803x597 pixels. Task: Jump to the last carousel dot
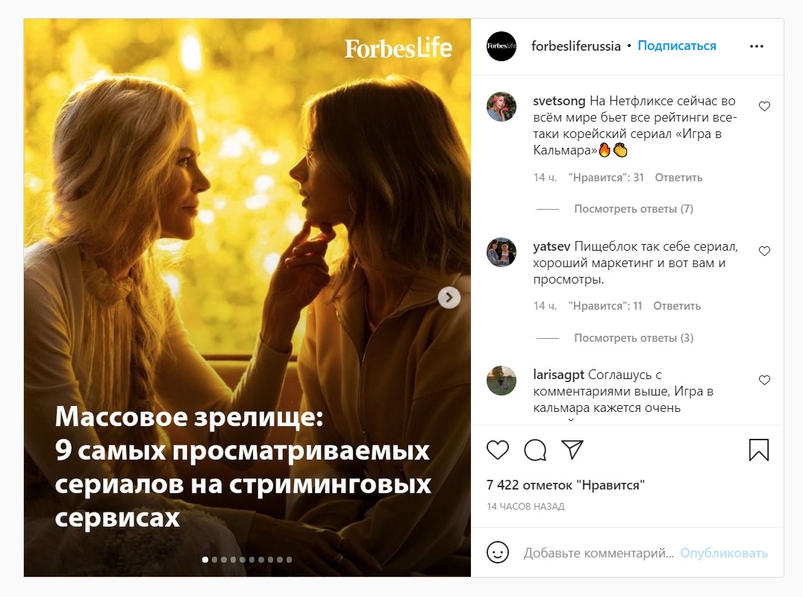pyautogui.click(x=289, y=560)
